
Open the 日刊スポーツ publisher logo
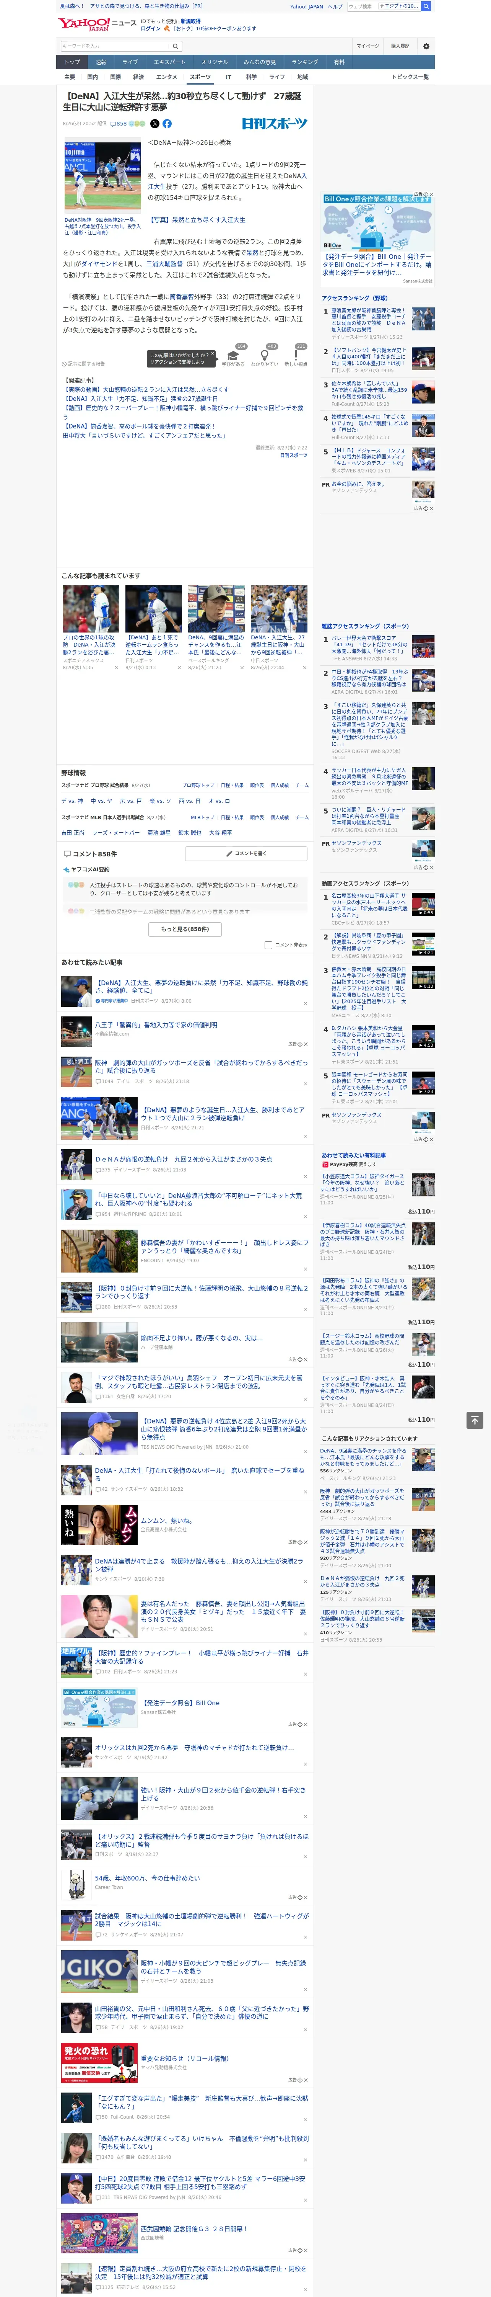click(275, 124)
